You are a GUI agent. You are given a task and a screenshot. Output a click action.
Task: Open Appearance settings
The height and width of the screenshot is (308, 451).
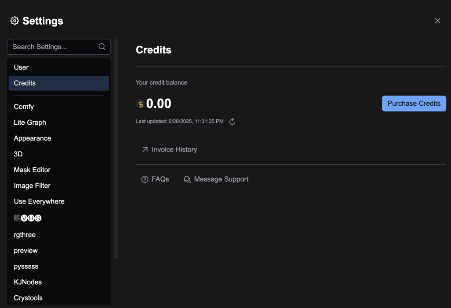pos(59,138)
